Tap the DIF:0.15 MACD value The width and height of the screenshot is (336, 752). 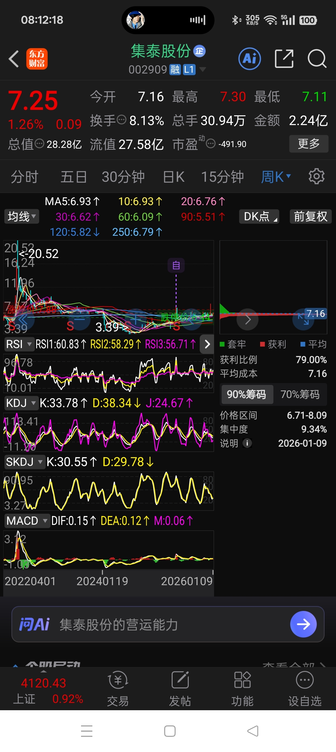(x=73, y=521)
